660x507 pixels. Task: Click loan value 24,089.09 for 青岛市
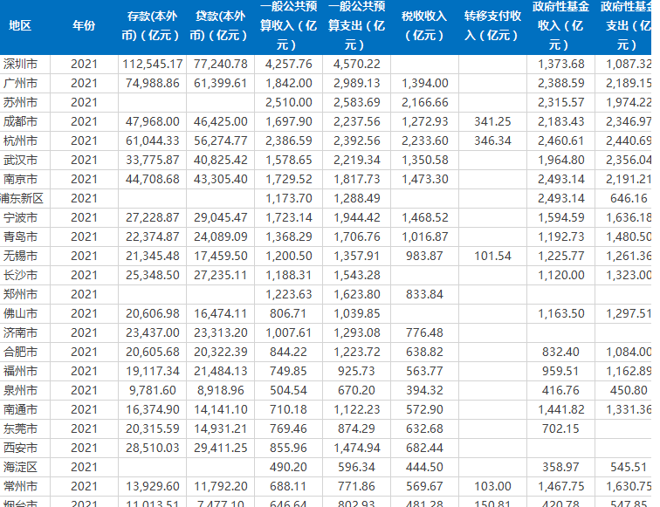[x=221, y=236]
